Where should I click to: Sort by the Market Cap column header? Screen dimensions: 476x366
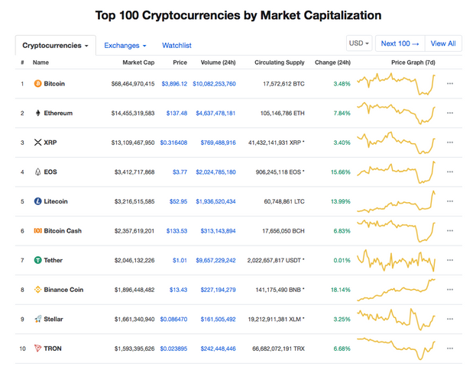coord(138,63)
